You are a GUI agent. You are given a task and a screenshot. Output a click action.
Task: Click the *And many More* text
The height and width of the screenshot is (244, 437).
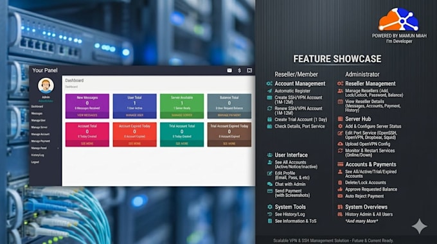tap(362, 221)
